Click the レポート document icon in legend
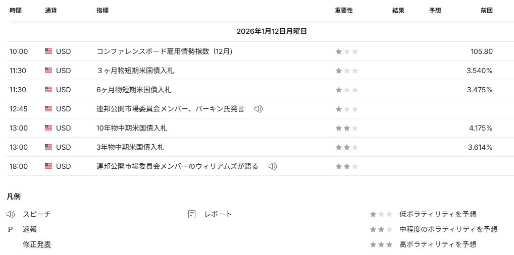Viewport: 514px width, 255px height. click(x=192, y=214)
